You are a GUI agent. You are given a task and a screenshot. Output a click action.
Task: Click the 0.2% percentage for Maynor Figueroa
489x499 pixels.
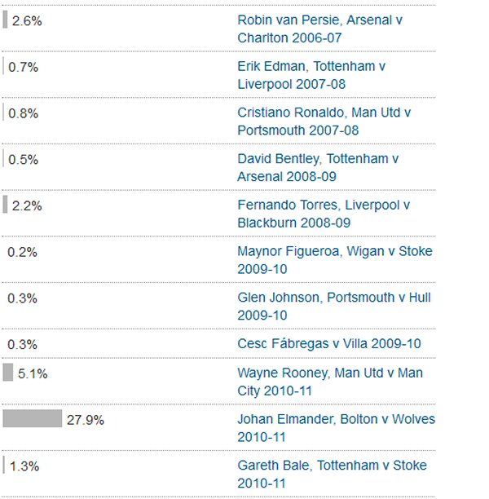click(x=22, y=253)
